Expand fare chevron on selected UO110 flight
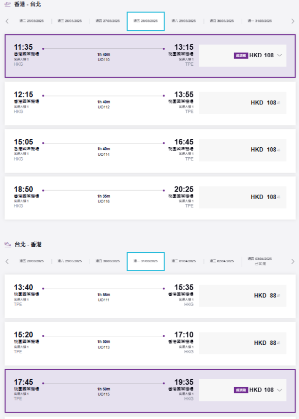The height and width of the screenshot is (419, 299). pyautogui.click(x=280, y=55)
